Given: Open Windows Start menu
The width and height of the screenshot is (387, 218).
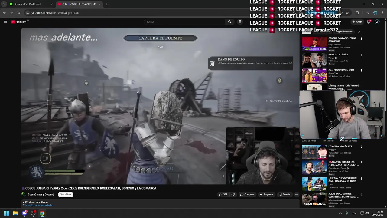Looking at the screenshot, I should pos(6,213).
